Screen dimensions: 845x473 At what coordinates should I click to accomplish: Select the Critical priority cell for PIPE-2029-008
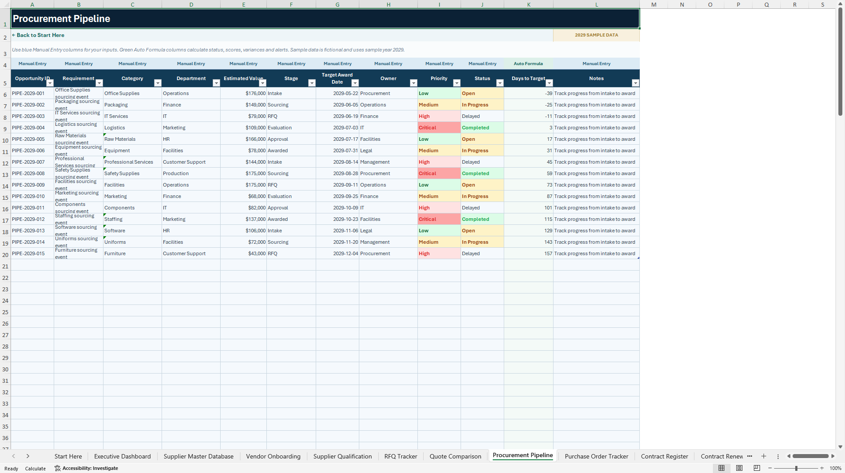pyautogui.click(x=439, y=173)
